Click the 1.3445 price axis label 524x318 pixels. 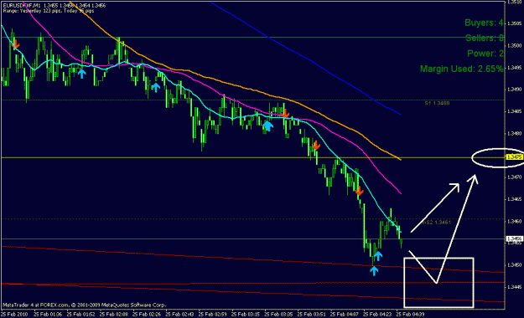[x=514, y=287]
